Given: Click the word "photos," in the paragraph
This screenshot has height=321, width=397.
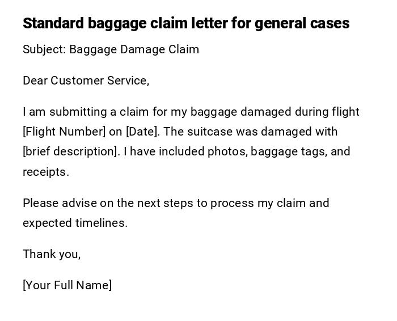Looking at the screenshot, I should click(x=227, y=151).
